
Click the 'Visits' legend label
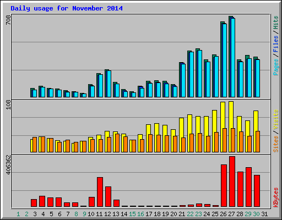click(x=276, y=120)
